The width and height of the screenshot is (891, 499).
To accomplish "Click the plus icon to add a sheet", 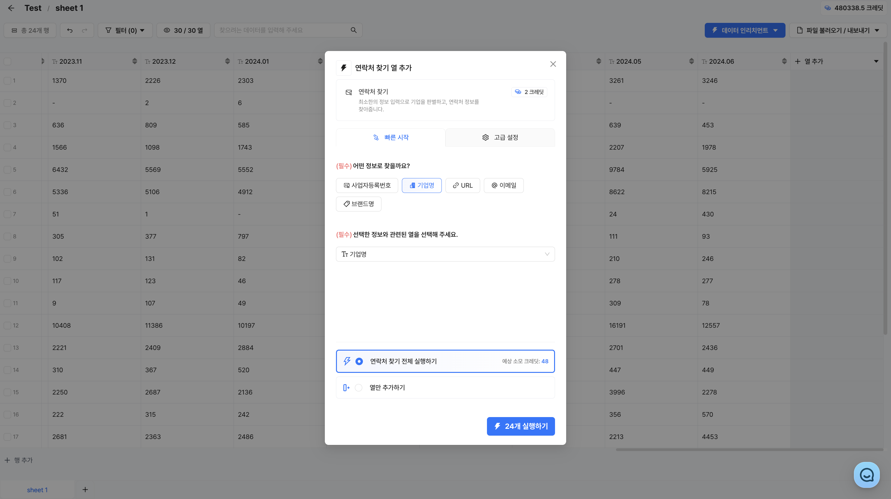I will [x=85, y=489].
